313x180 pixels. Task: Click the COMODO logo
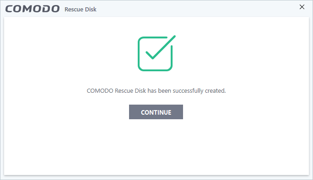[x=32, y=9]
